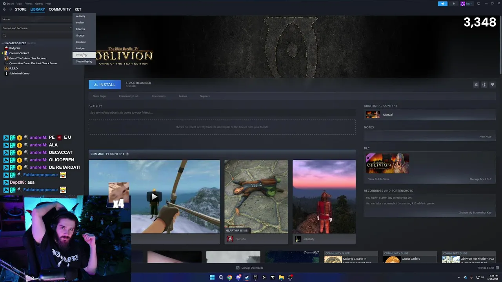This screenshot has width=502, height=282.
Task: Open Windows Start button
Action: click(x=212, y=277)
